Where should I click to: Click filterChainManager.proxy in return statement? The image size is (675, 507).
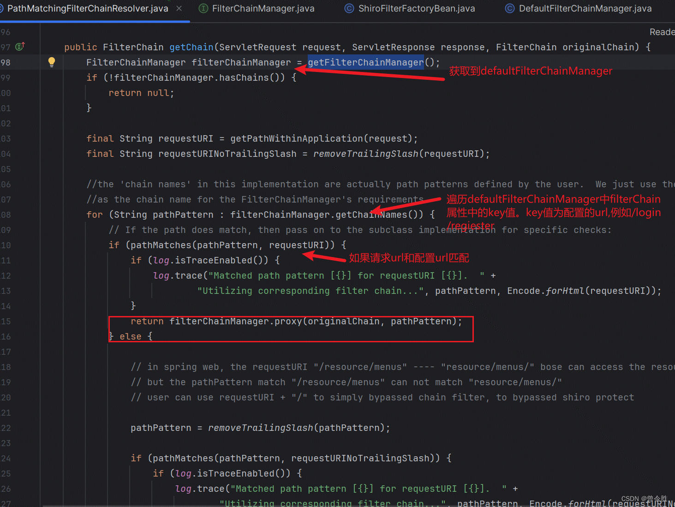(236, 321)
